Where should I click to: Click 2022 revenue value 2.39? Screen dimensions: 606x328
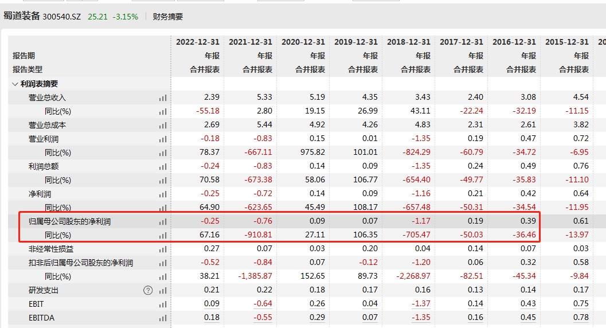click(x=212, y=97)
